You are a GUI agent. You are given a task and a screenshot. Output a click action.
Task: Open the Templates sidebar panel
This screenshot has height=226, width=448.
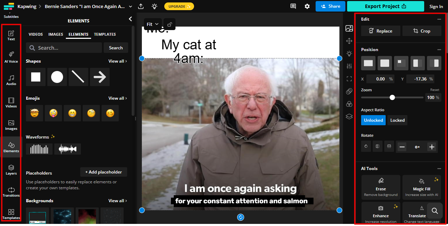click(x=11, y=214)
